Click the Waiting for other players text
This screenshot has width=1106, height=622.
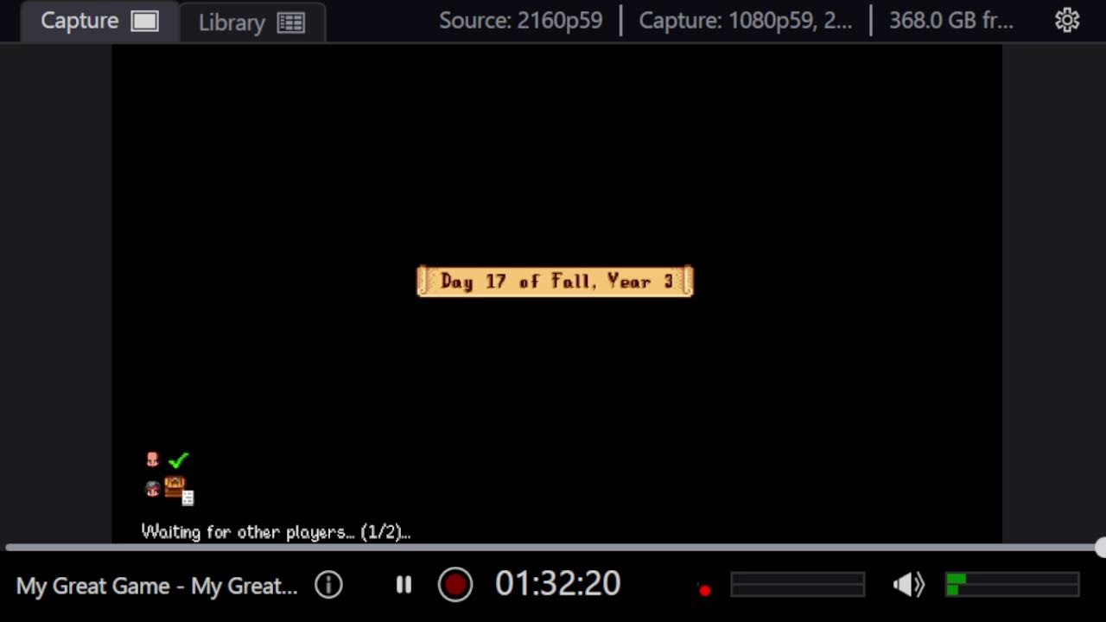276,532
